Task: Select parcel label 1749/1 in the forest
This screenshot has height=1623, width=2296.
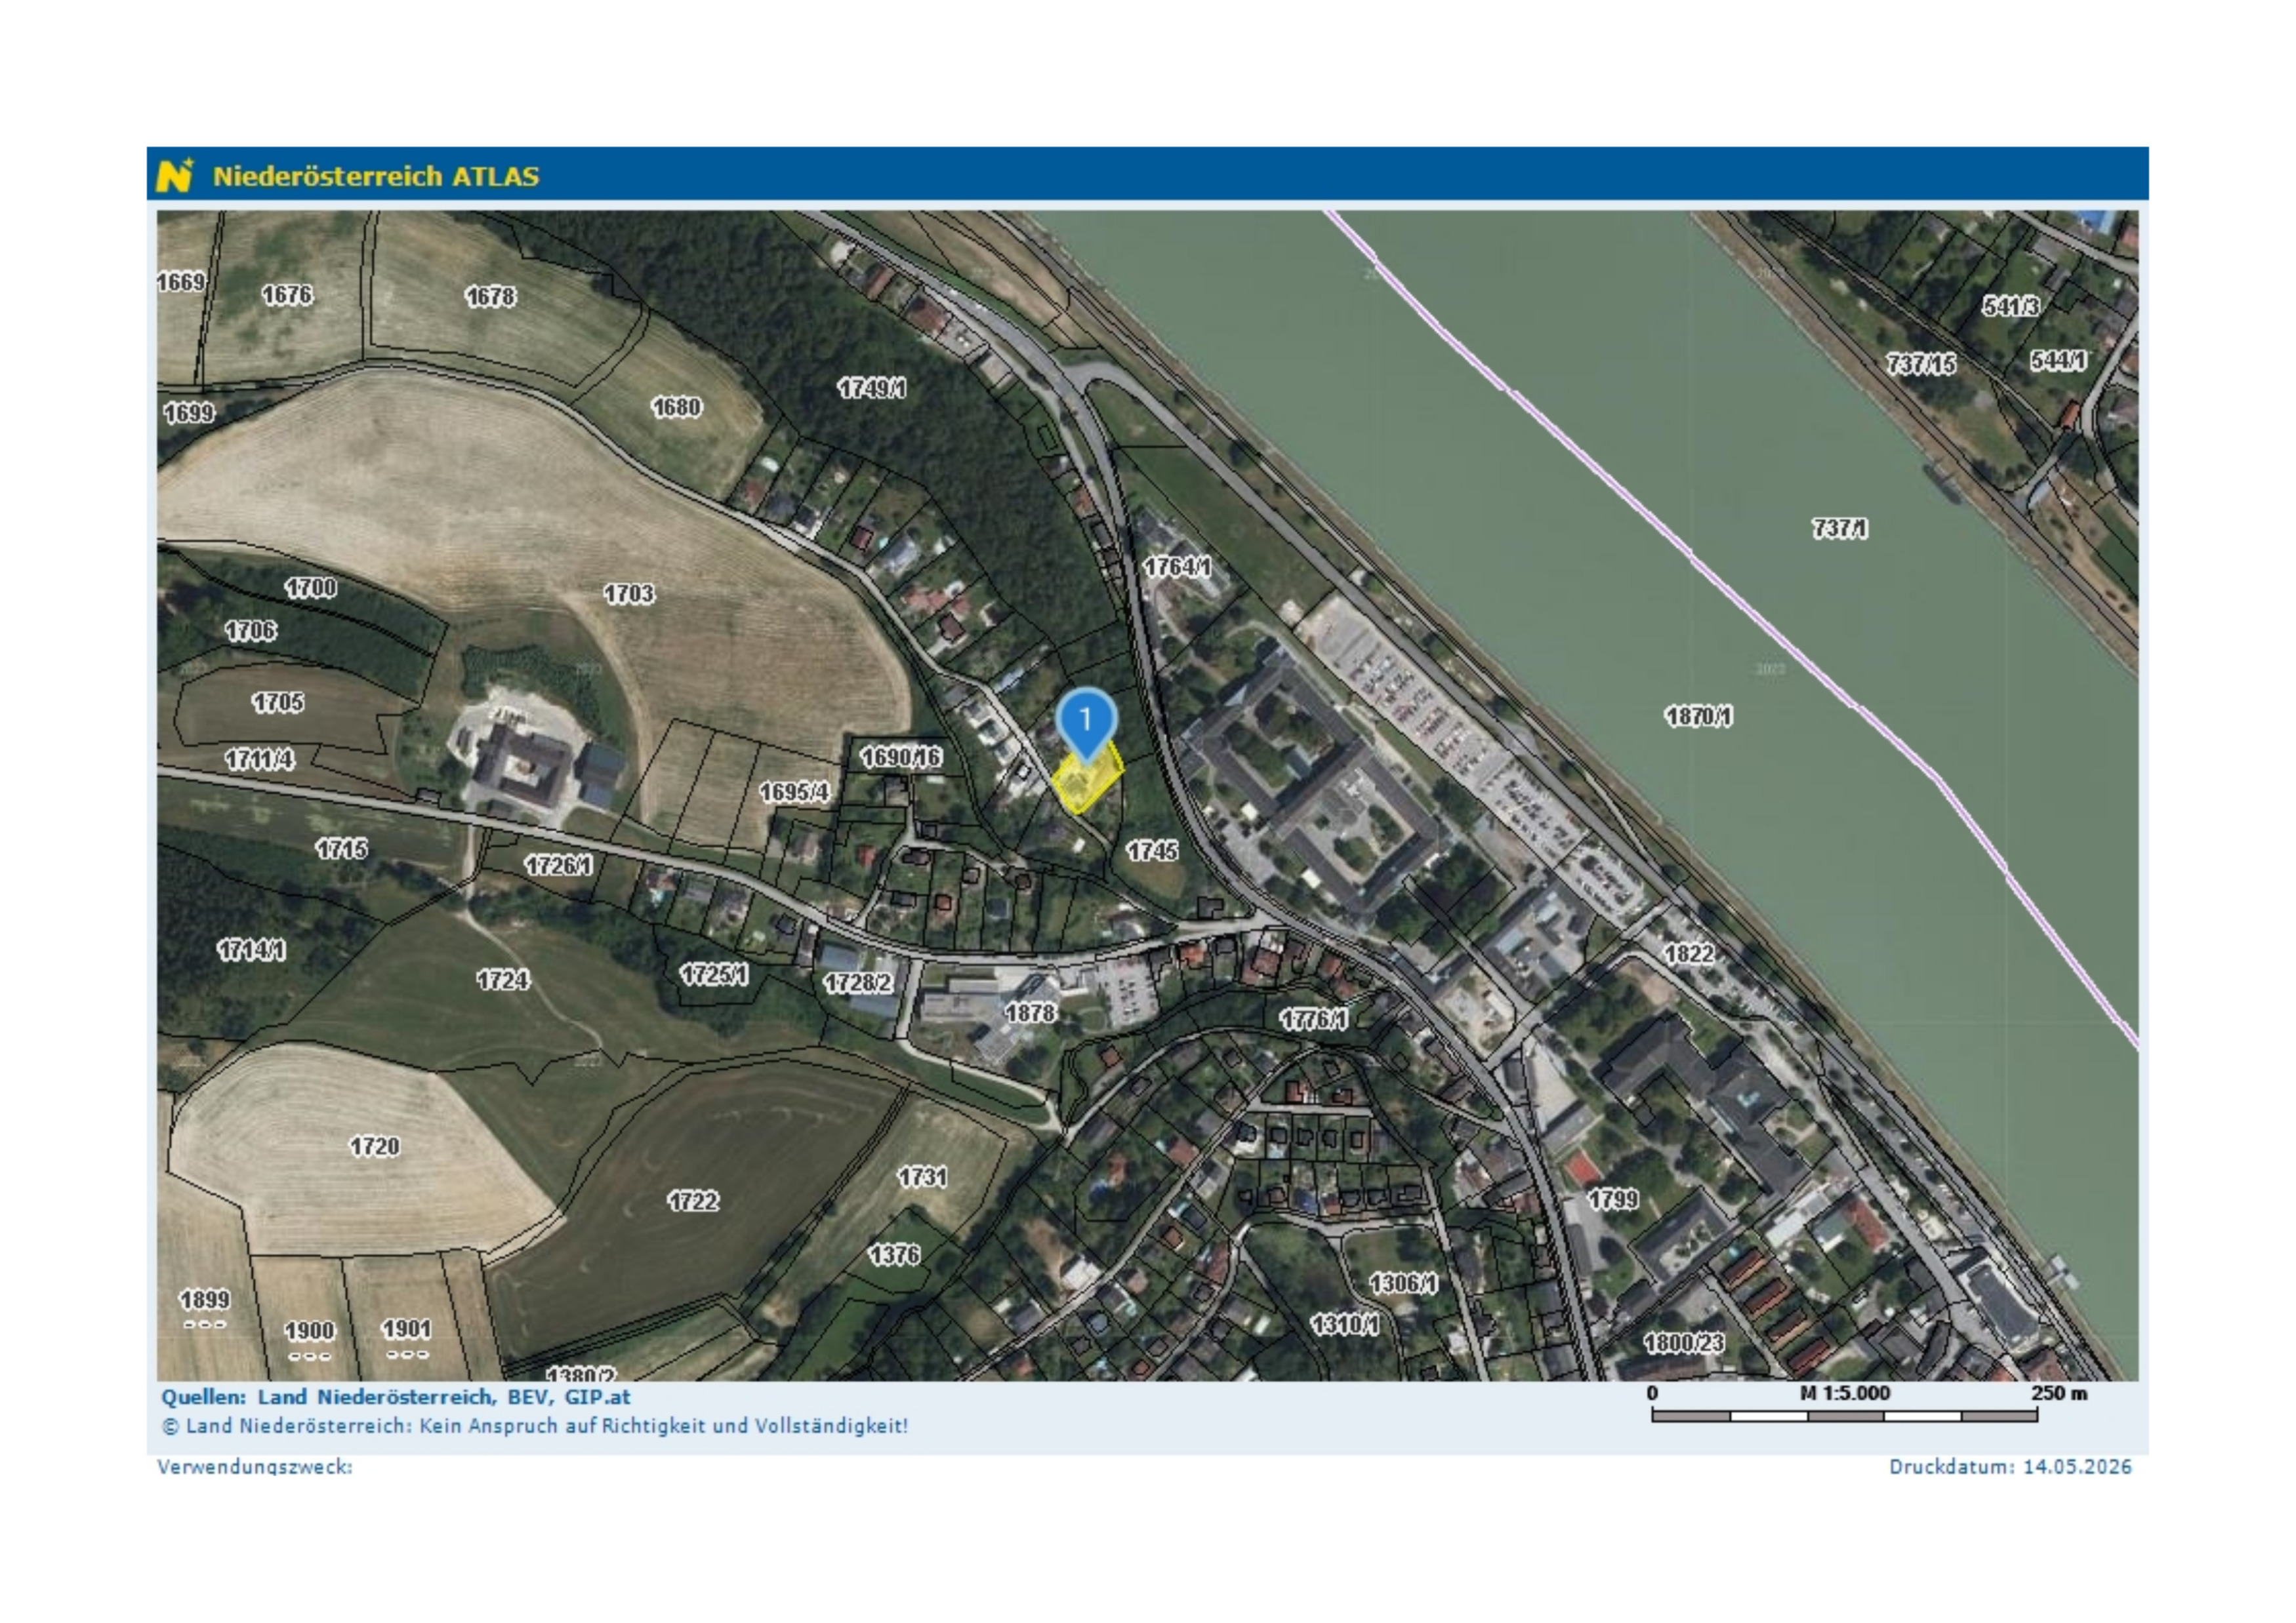Action: coord(872,388)
